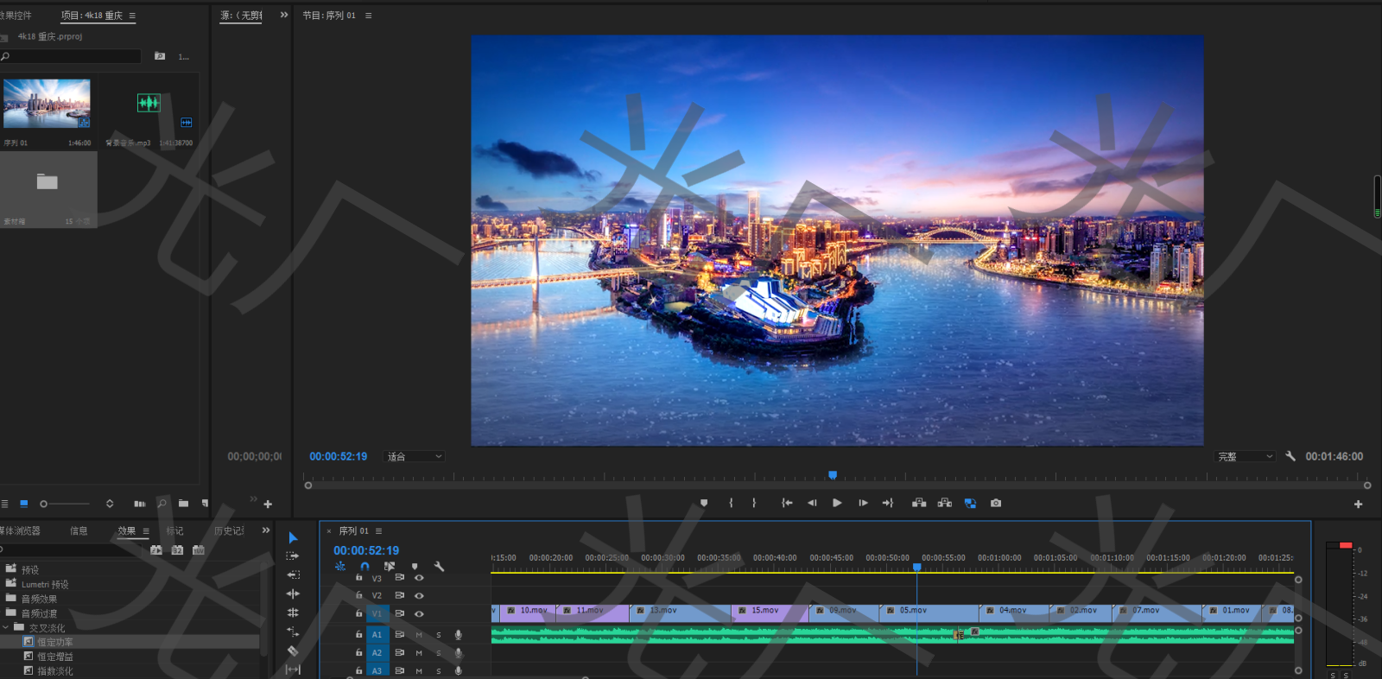Select the Razor tool
1382x679 pixels.
(293, 650)
